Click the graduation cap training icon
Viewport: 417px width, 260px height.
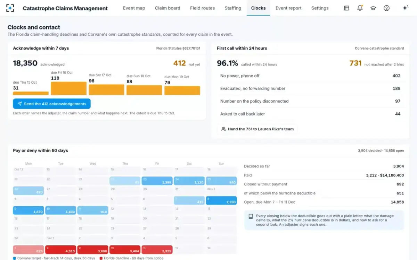point(373,8)
